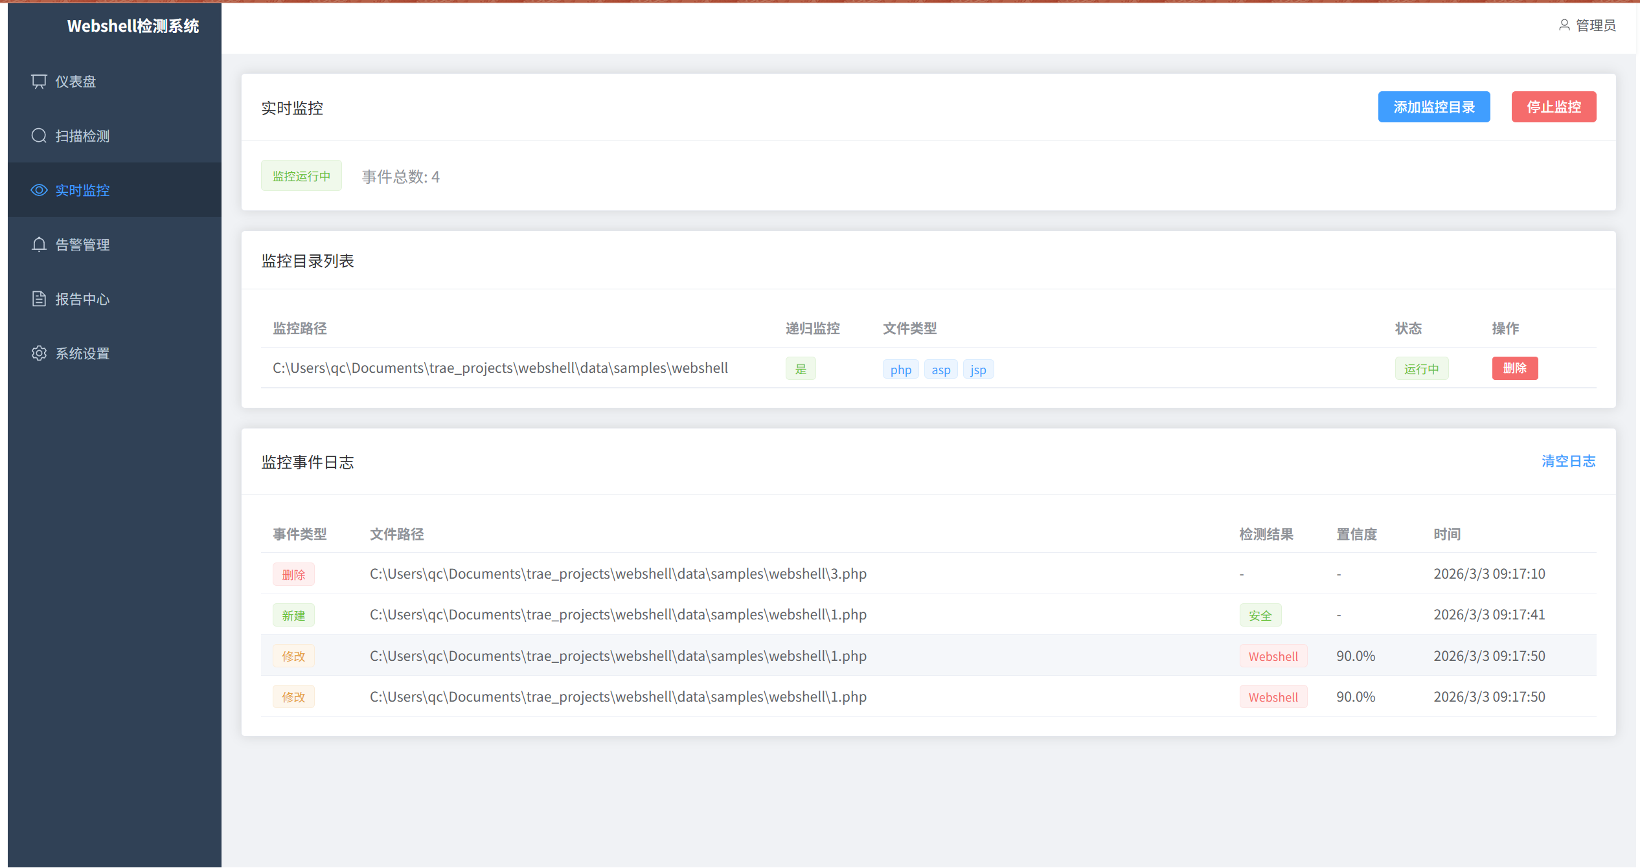Click the 清空日志 link
1640x868 pixels.
[x=1568, y=462]
